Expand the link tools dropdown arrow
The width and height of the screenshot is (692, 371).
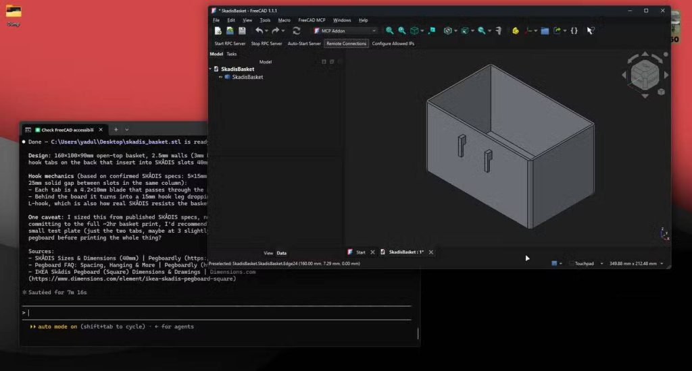[565, 31]
